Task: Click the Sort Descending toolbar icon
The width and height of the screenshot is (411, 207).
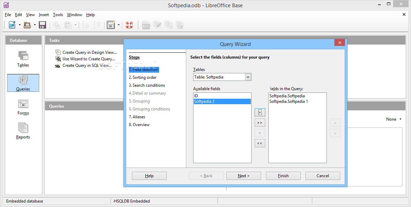Action: pos(97,25)
